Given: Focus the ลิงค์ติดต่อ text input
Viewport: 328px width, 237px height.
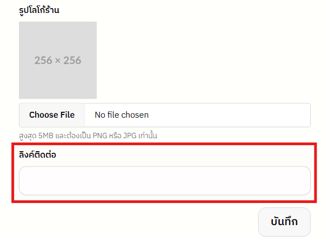Looking at the screenshot, I should tap(165, 180).
